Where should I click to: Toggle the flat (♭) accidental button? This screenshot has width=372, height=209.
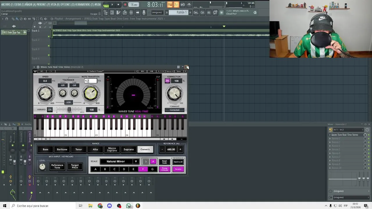tap(146, 162)
